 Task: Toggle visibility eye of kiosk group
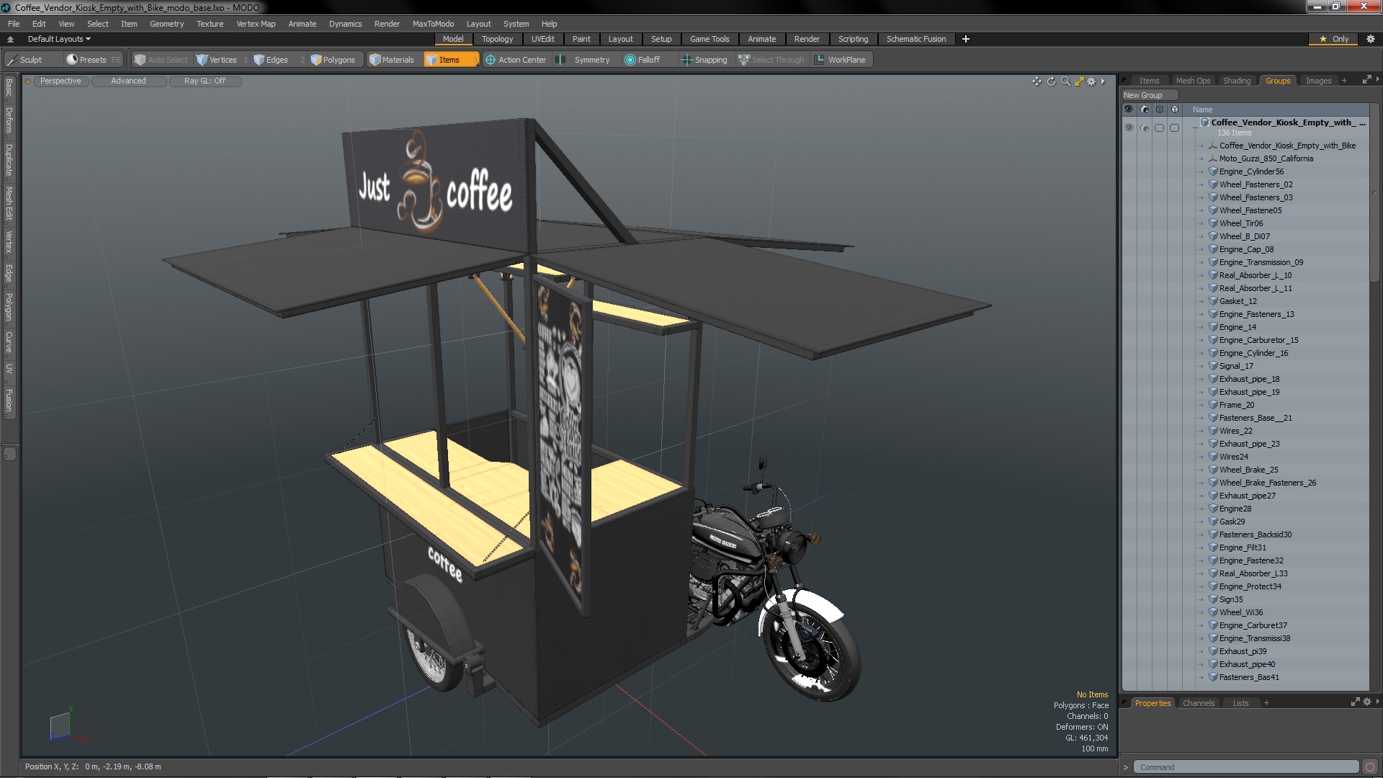click(1129, 128)
